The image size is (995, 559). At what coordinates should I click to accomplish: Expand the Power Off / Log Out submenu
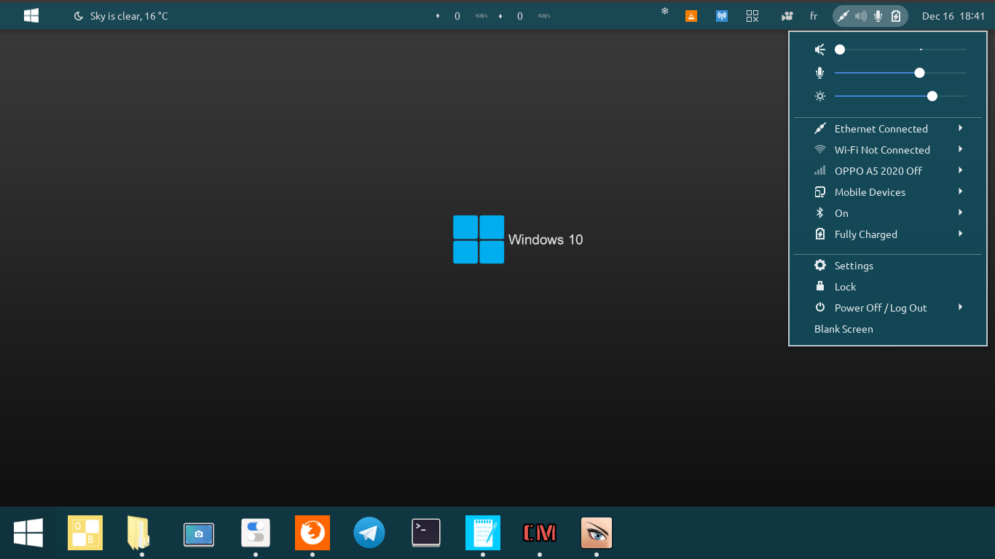tap(887, 308)
